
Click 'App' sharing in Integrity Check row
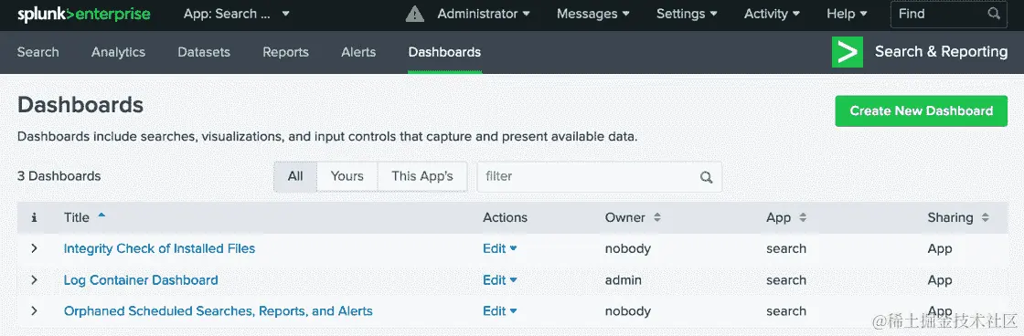click(940, 248)
